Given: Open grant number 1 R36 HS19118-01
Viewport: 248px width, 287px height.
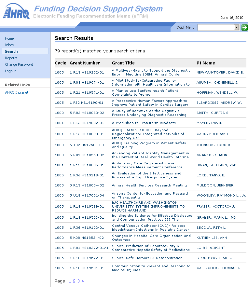Looking at the screenshot, I should pos(87,175).
